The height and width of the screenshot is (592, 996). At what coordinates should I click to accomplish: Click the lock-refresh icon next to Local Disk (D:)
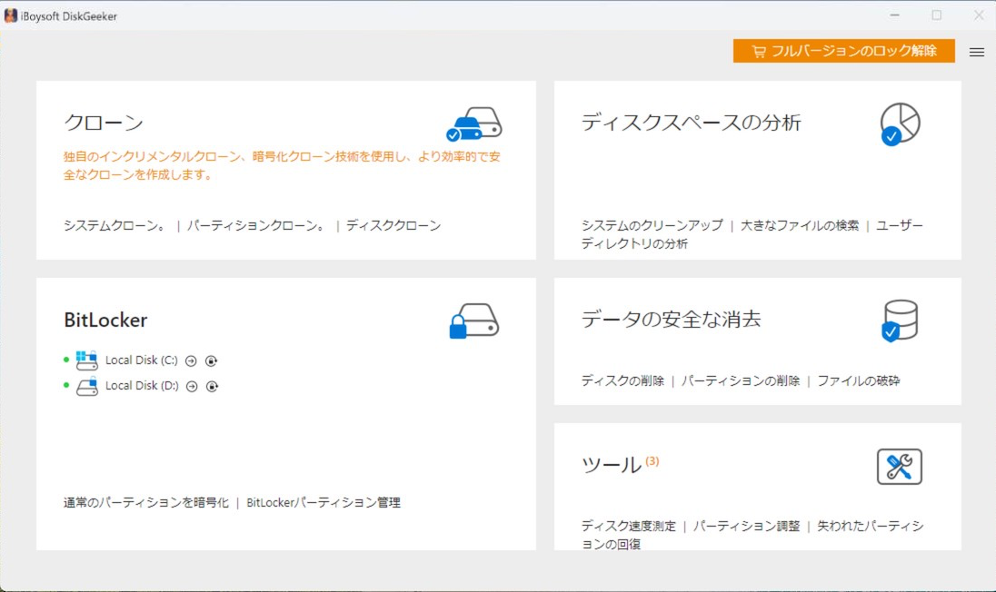tap(212, 387)
